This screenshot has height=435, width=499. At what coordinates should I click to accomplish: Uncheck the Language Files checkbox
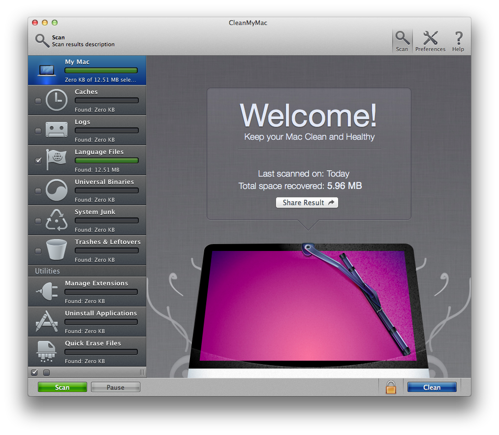(38, 161)
